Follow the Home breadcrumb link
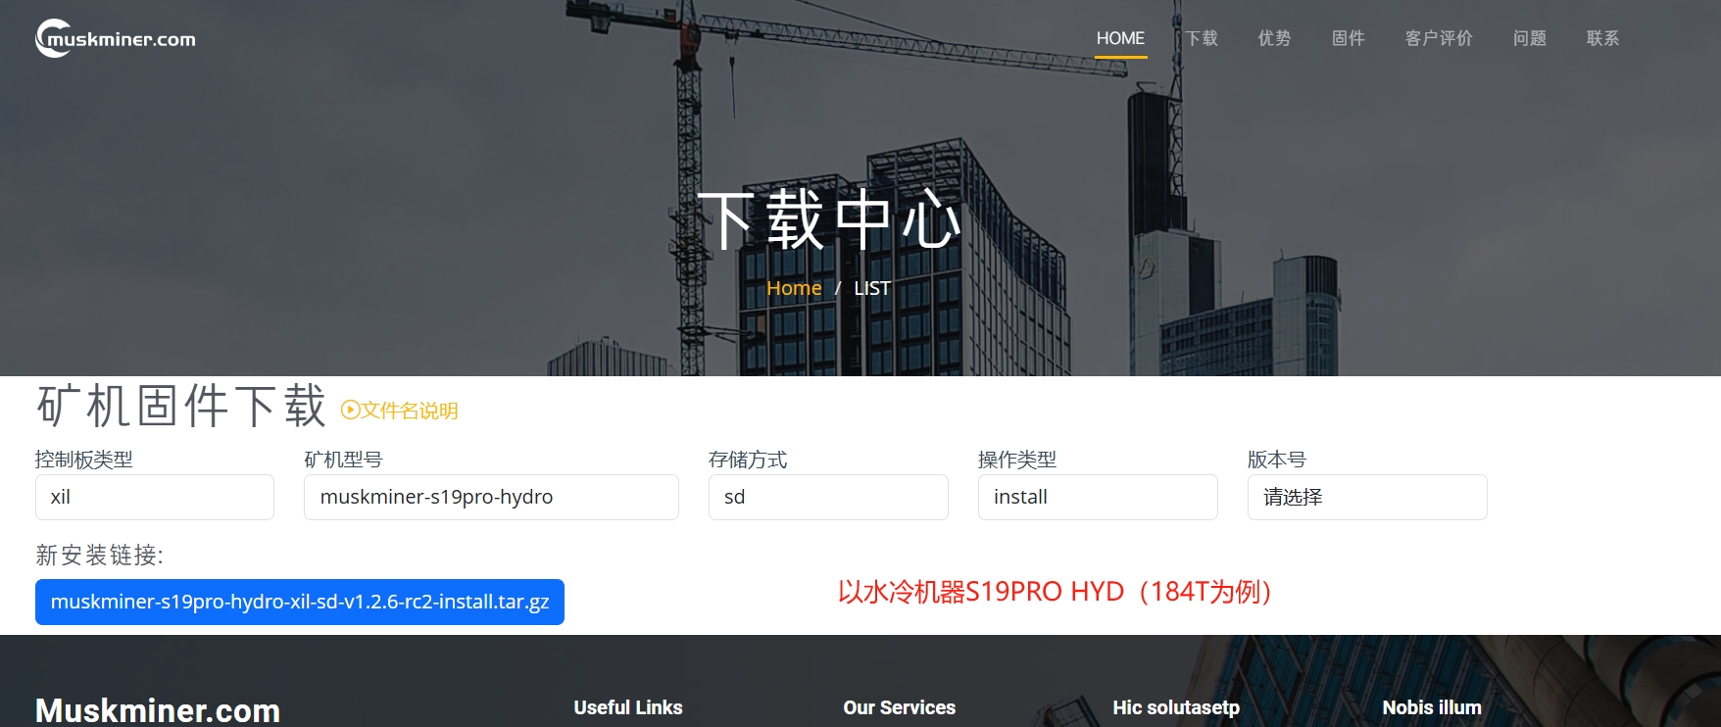Viewport: 1721px width, 727px height. (794, 288)
